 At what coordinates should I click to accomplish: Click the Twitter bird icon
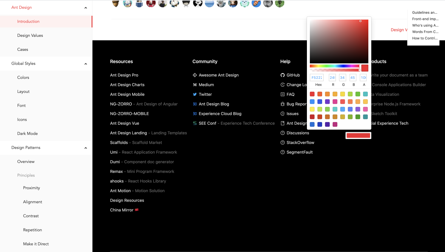click(x=195, y=94)
